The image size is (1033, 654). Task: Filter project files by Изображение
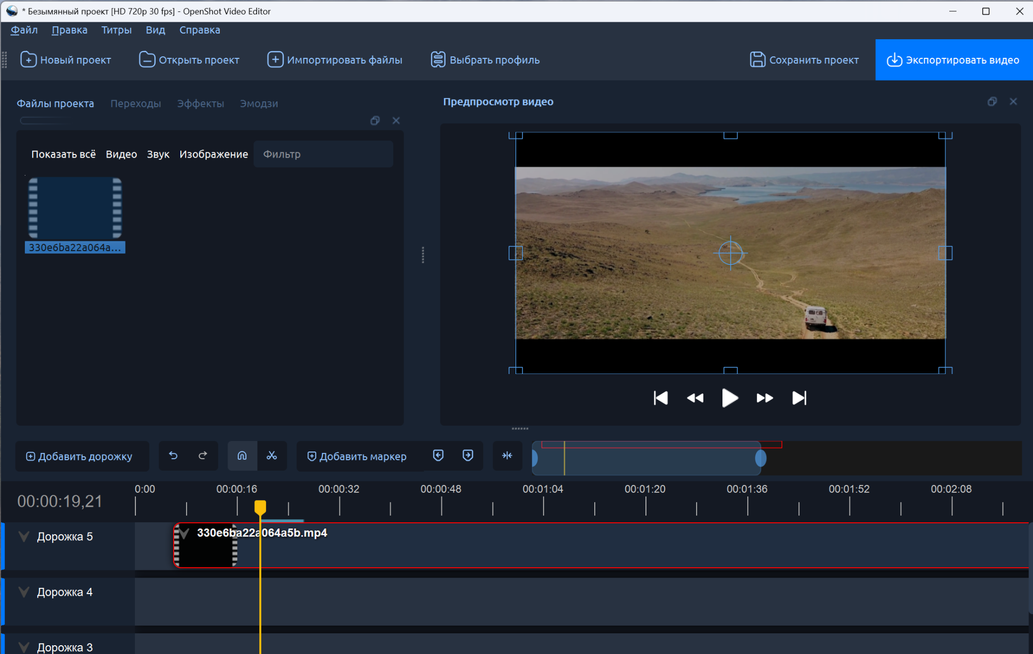tap(213, 154)
